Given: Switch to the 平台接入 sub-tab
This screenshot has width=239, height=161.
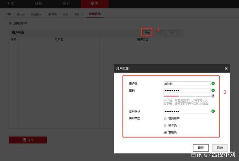Looking at the screenshot, I should pyautogui.click(x=36, y=15).
